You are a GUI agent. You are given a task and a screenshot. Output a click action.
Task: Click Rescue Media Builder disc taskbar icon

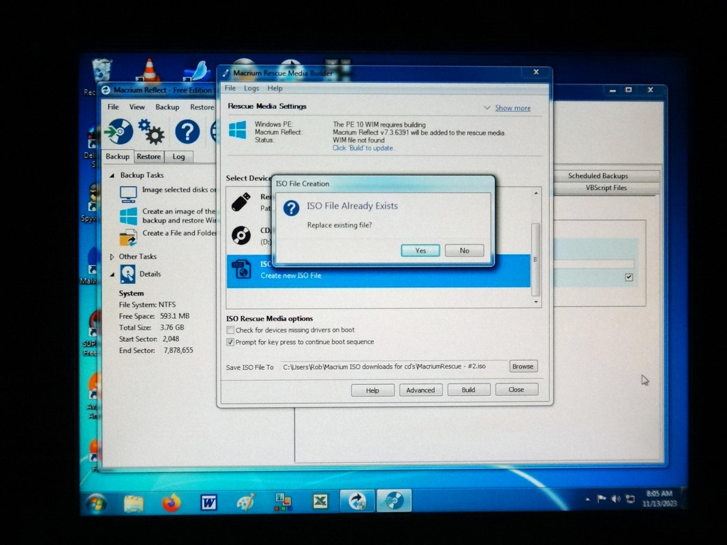tap(394, 501)
